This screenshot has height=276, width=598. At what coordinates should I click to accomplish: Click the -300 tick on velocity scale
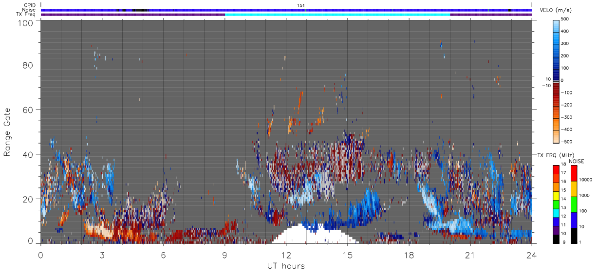(567, 117)
